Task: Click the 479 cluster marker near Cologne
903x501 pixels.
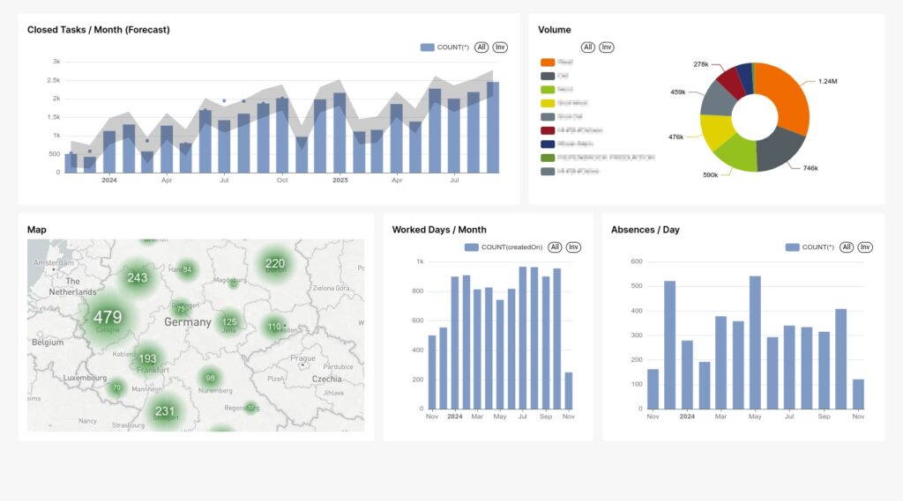Action: (107, 317)
